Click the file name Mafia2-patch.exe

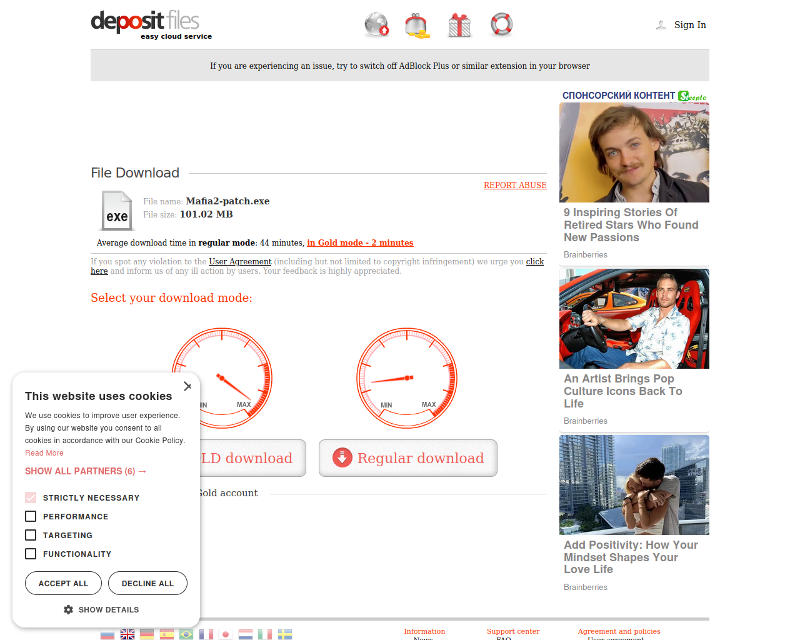click(227, 201)
